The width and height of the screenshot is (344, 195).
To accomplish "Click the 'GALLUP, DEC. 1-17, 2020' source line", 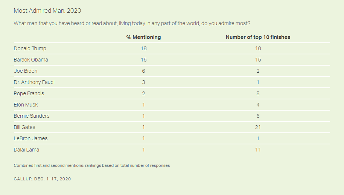I will [x=43, y=179].
